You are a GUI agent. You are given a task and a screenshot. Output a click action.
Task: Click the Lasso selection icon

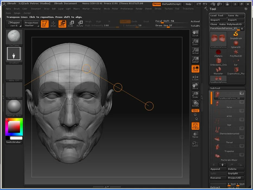(195, 144)
